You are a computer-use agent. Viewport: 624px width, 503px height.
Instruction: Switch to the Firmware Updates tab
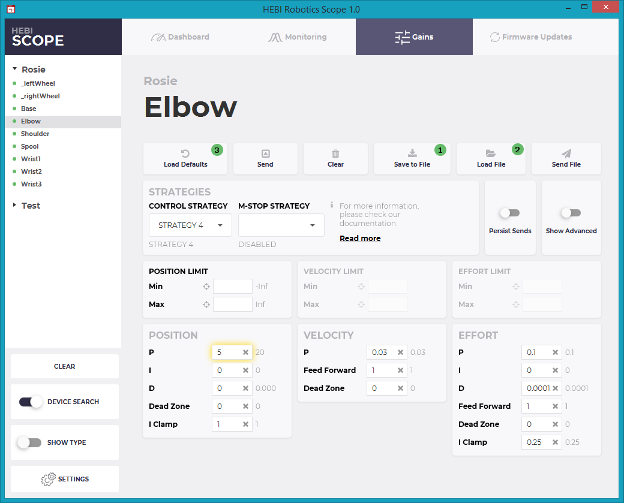pos(530,37)
